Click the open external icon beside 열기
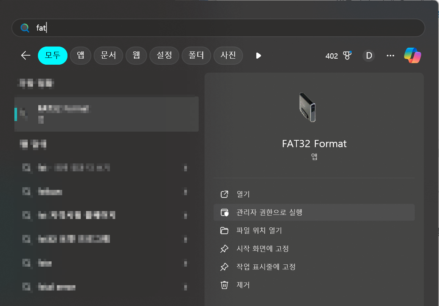439x306 pixels. 224,194
